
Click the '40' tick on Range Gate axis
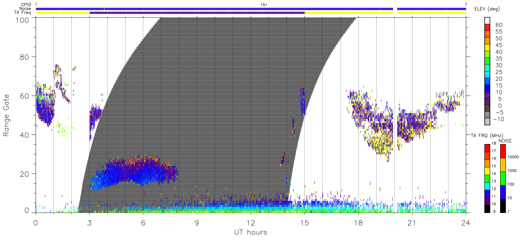tap(25, 135)
